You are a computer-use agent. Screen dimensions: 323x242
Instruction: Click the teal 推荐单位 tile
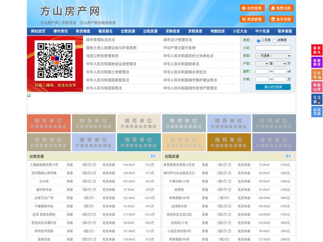click(139, 143)
